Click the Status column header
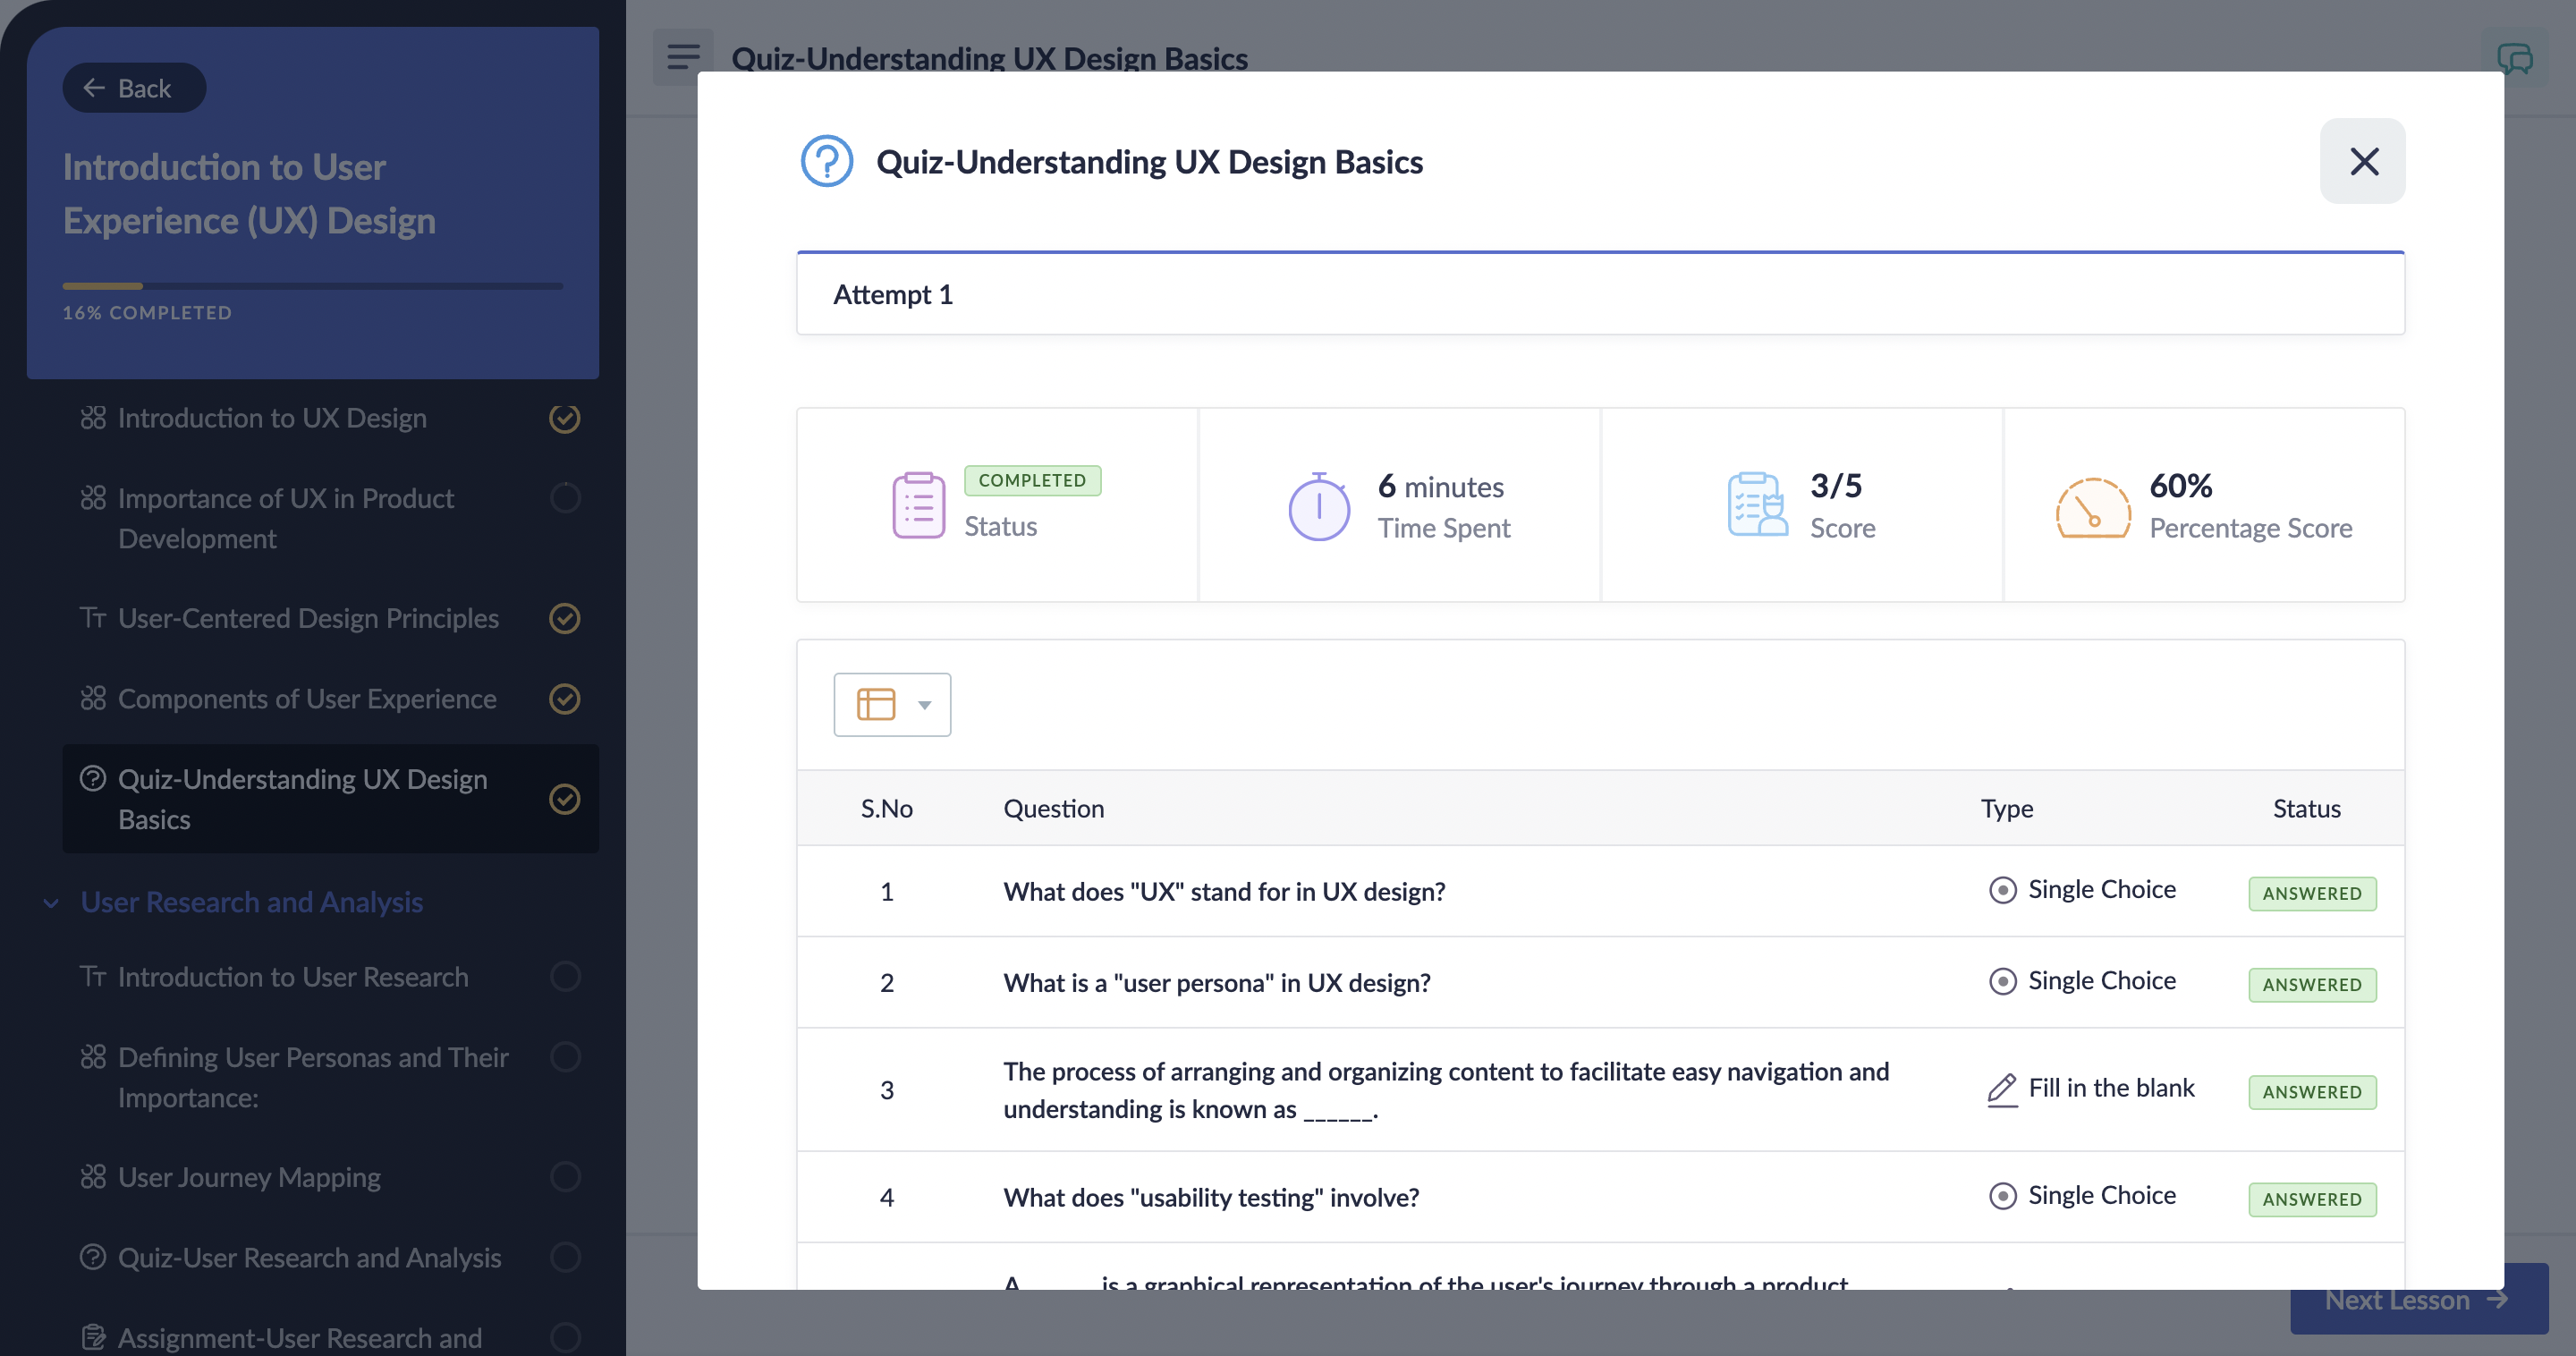 point(2306,808)
